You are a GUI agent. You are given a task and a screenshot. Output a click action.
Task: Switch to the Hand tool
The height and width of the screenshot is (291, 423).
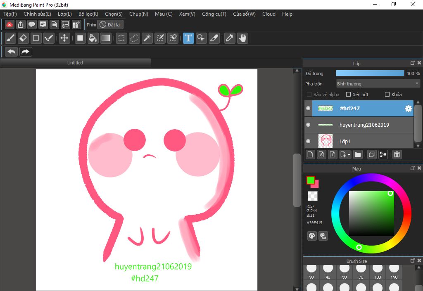point(242,38)
